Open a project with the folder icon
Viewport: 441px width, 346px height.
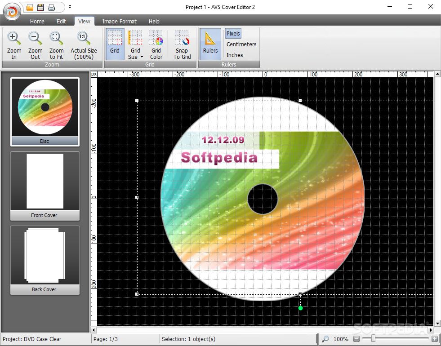30,7
